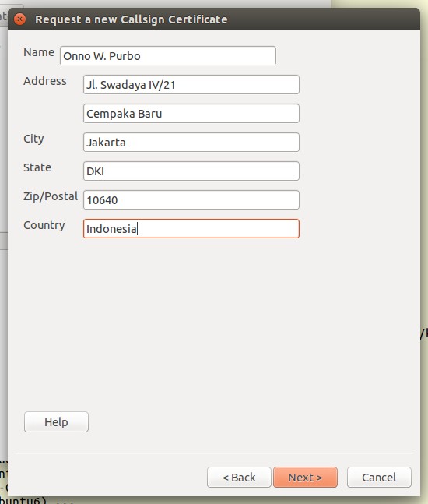The image size is (428, 504).
Task: Click the State label
Action: tap(37, 167)
